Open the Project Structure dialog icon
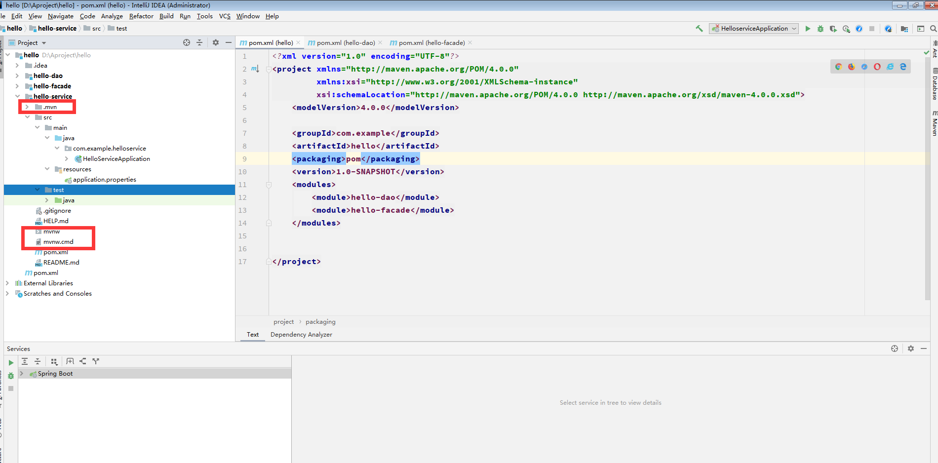 (904, 29)
